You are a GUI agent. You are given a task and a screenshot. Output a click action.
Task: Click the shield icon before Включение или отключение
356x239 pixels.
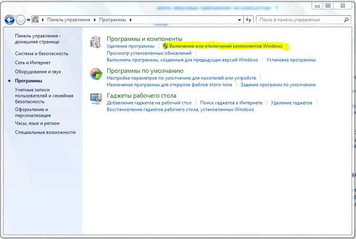tap(166, 46)
